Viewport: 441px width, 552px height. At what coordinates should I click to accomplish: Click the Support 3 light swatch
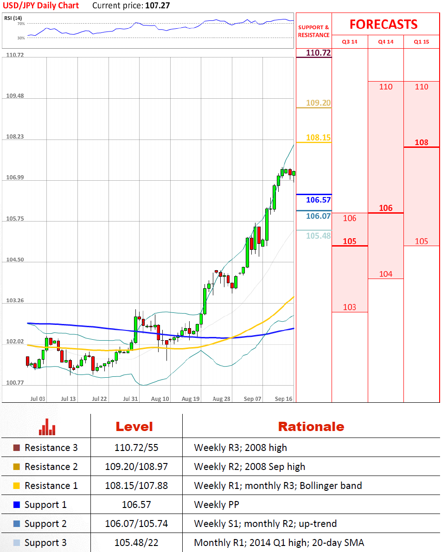17,543
